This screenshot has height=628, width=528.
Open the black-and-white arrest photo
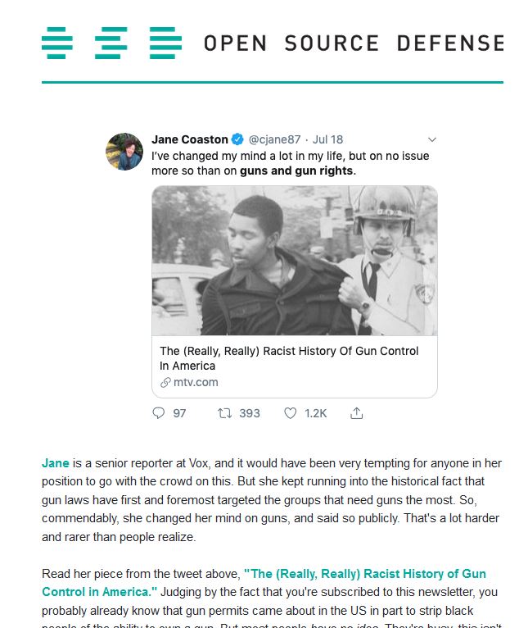coord(294,260)
